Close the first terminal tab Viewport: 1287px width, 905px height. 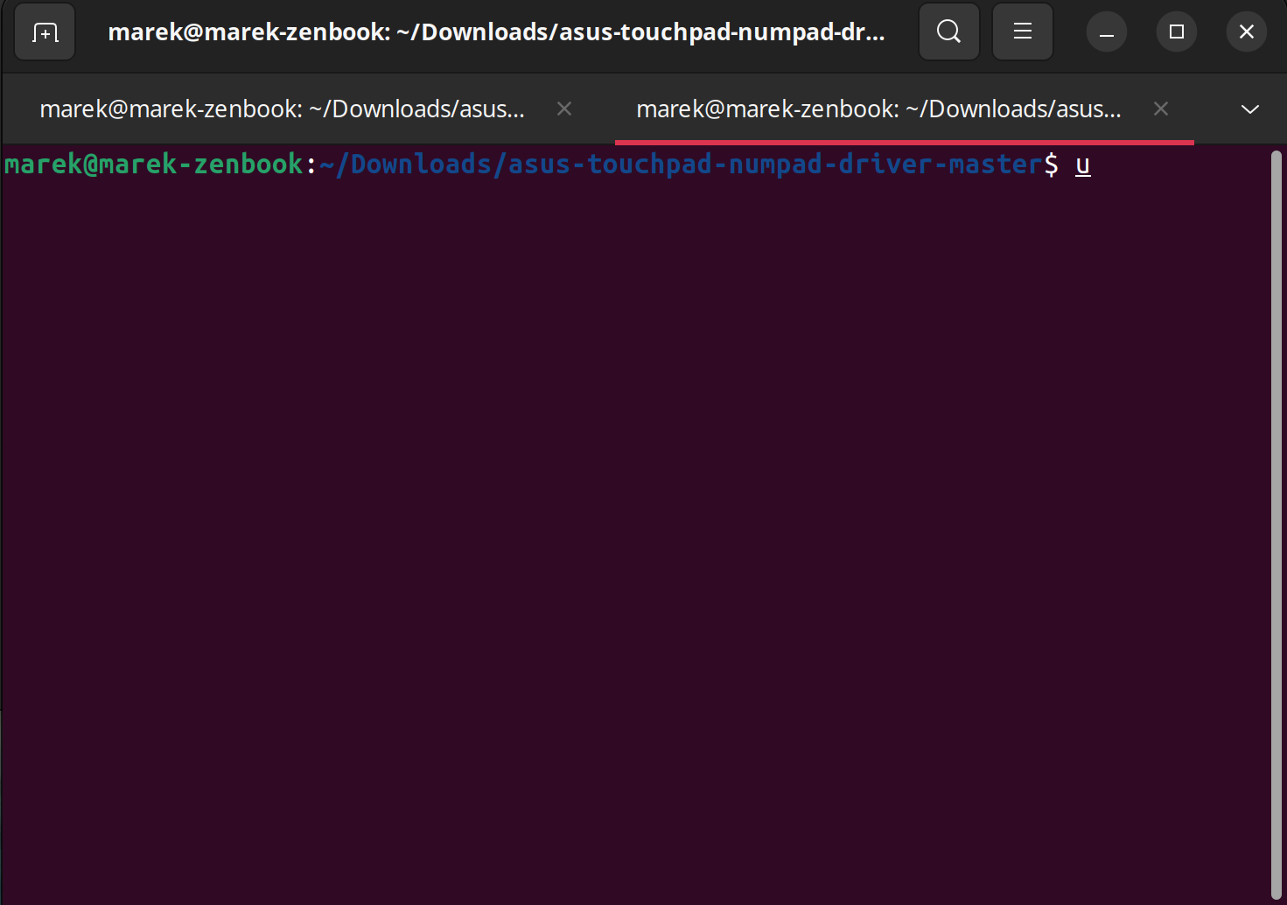tap(563, 109)
